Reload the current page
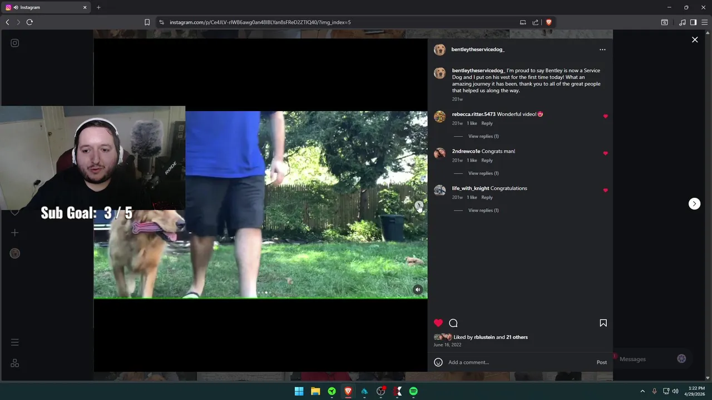This screenshot has height=400, width=712. pyautogui.click(x=29, y=22)
